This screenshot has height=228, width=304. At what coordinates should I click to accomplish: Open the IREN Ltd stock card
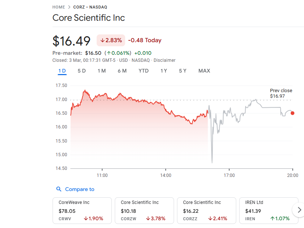click(x=268, y=210)
